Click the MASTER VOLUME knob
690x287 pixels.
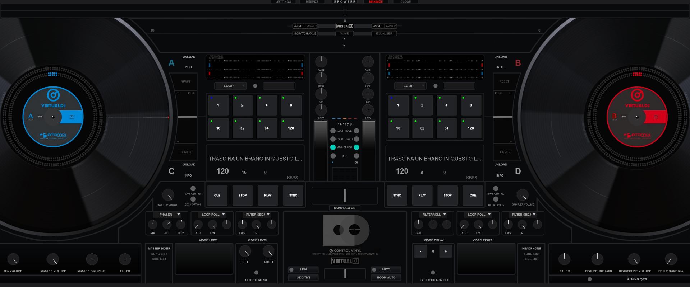(x=53, y=259)
